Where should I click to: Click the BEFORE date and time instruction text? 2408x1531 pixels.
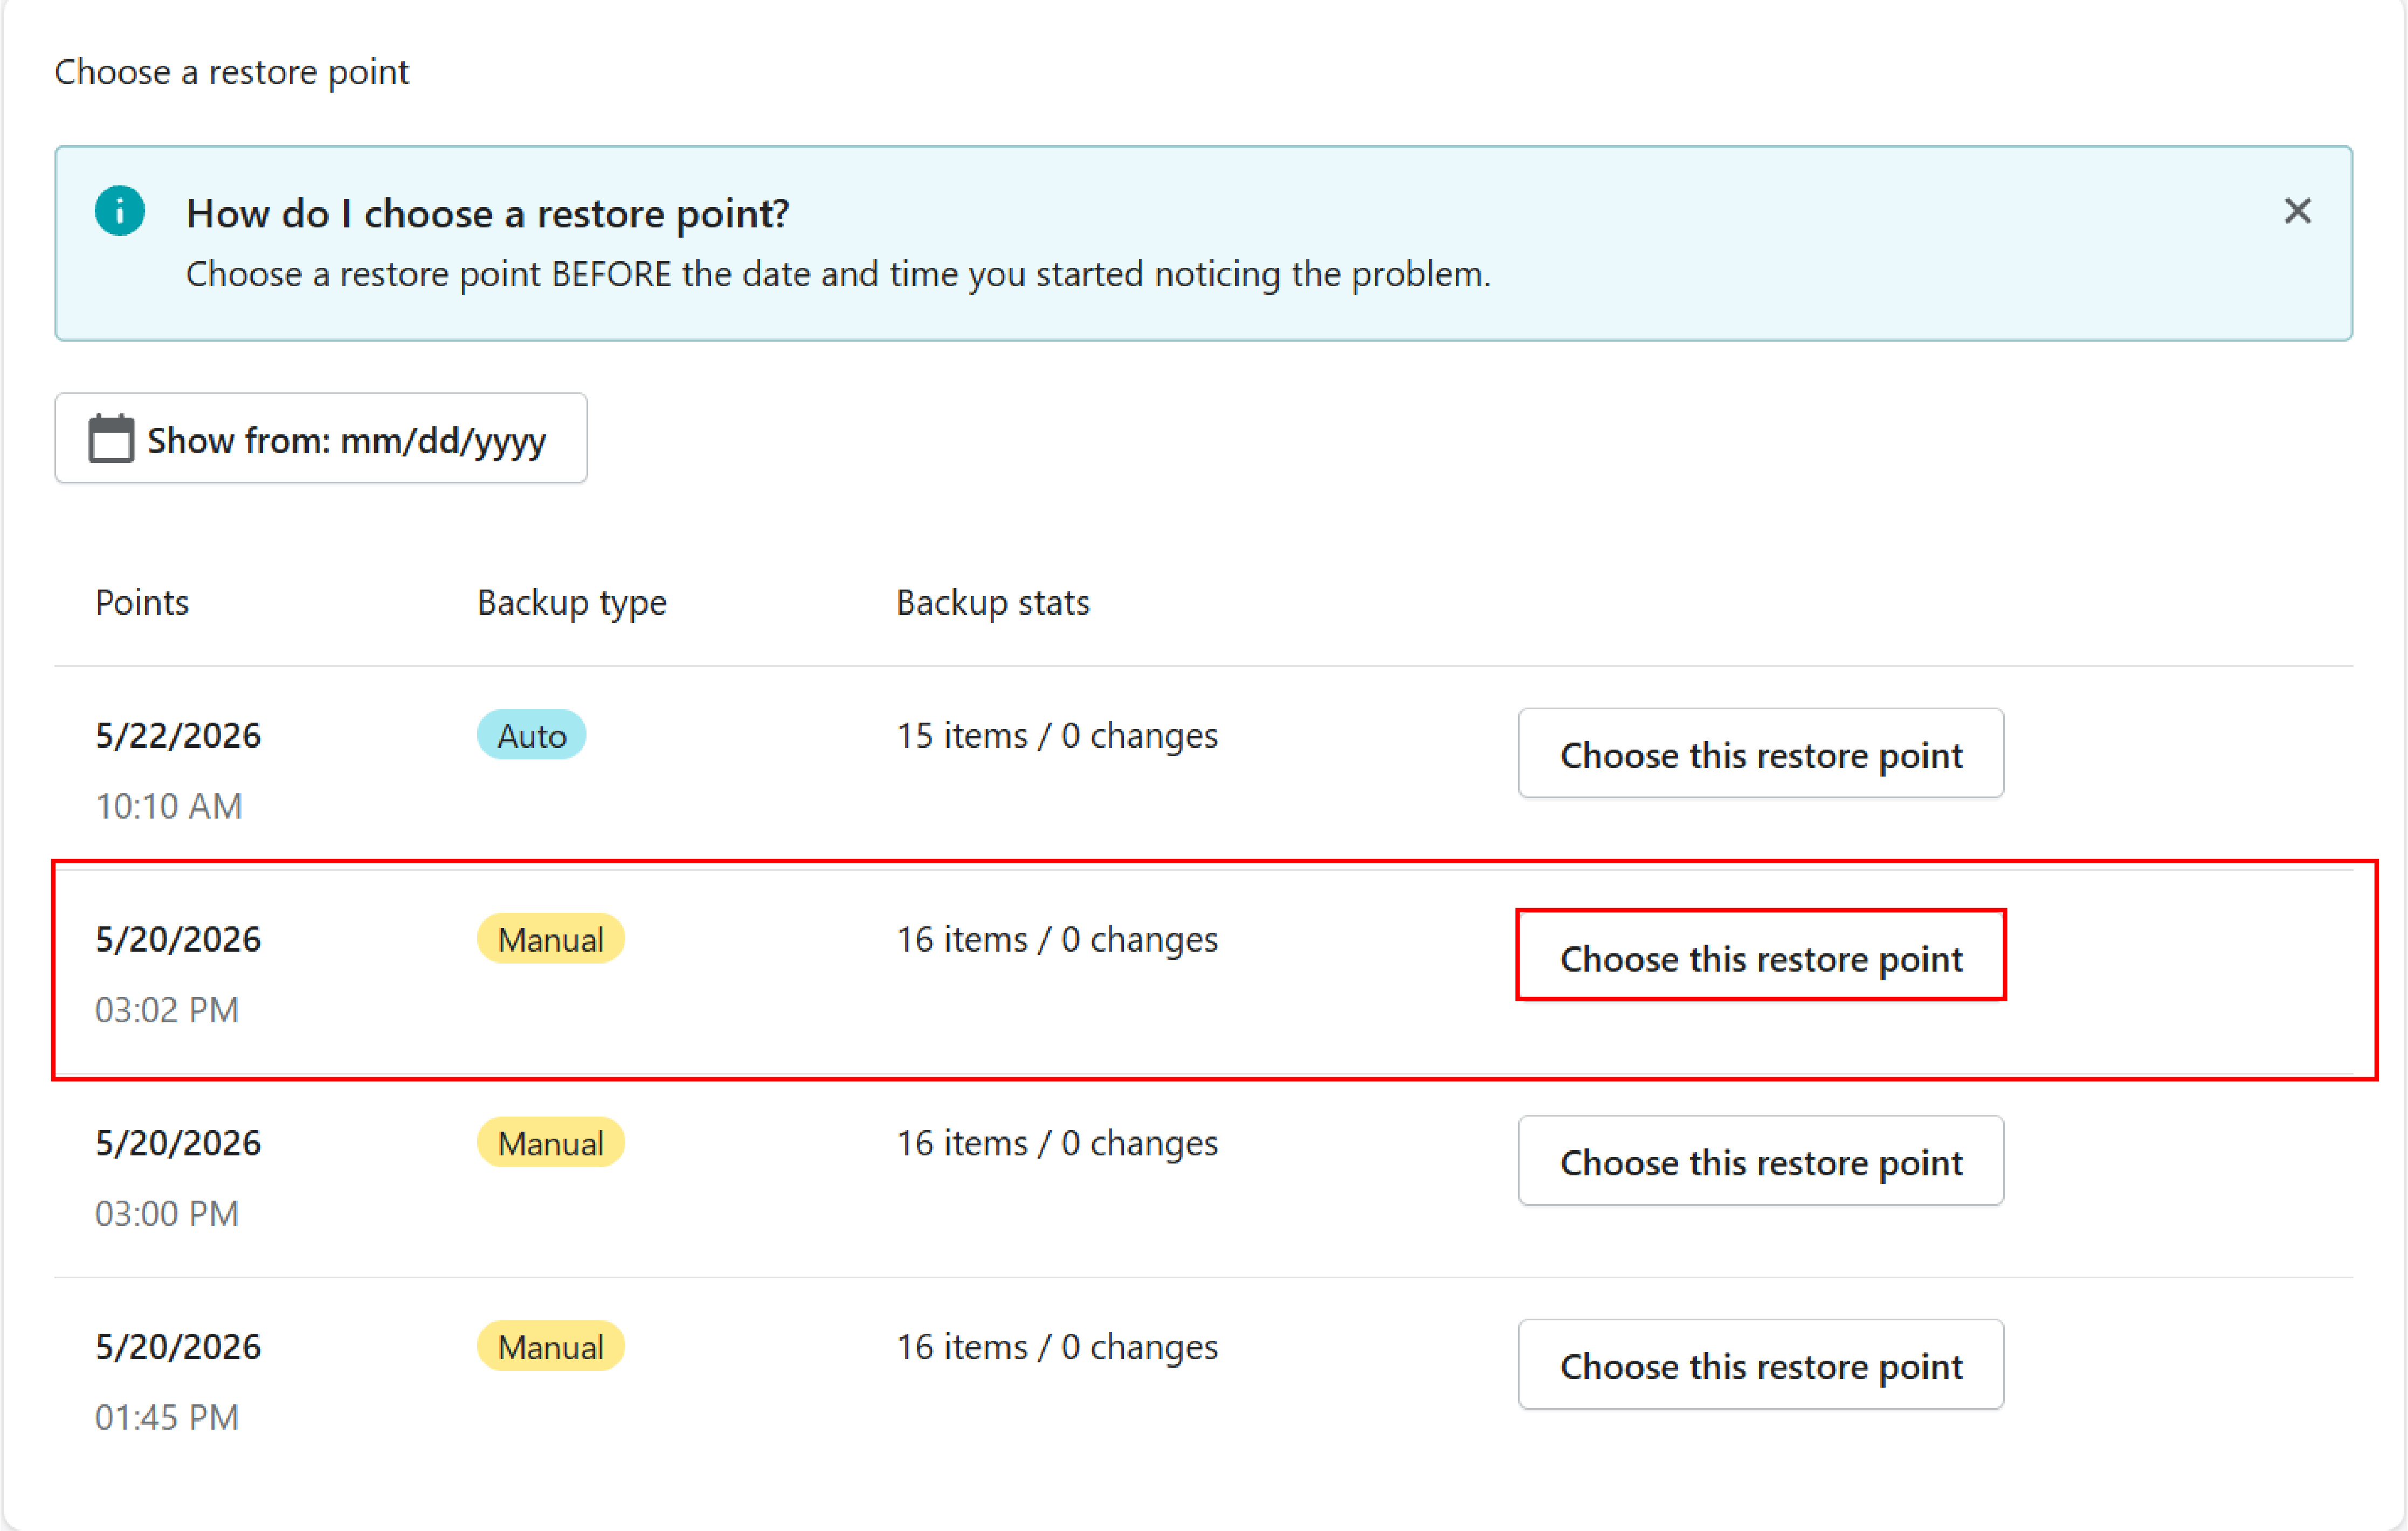pyautogui.click(x=838, y=275)
